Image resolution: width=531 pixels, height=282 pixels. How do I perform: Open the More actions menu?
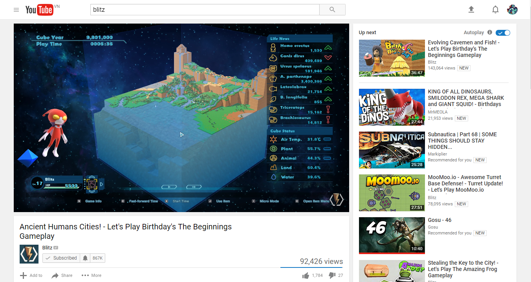[x=92, y=275]
